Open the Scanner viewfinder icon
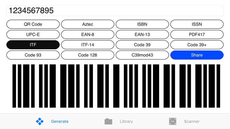230x129 pixels. (x=173, y=121)
